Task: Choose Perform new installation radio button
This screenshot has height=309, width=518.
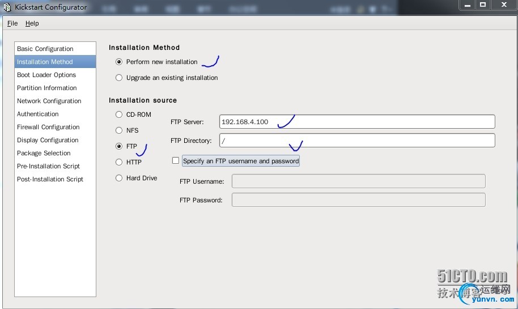Action: [x=119, y=62]
